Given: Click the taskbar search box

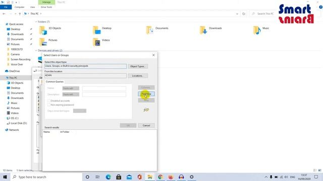Looking at the screenshot, I should coord(46,177).
